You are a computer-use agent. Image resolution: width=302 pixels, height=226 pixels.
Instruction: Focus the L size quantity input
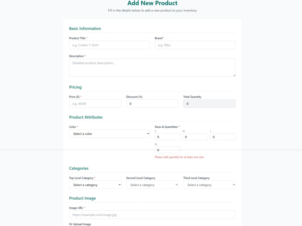pyautogui.click(x=223, y=137)
